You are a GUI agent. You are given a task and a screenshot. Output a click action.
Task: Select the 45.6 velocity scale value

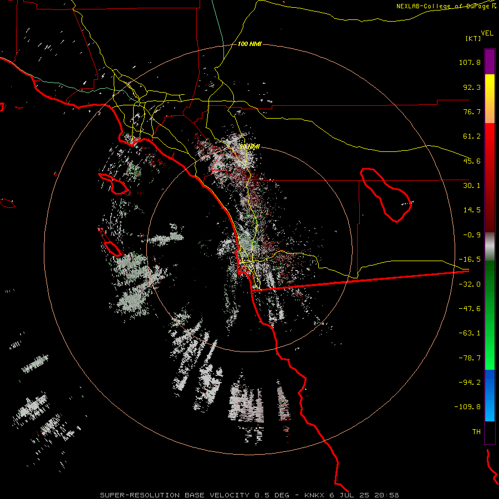[472, 161]
